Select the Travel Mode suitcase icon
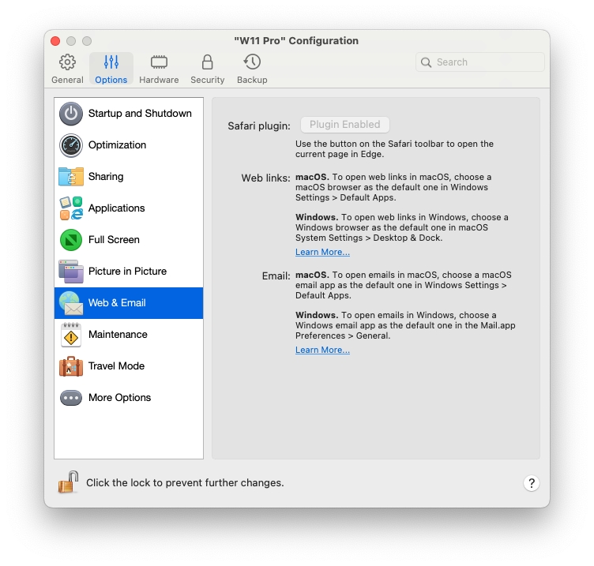Image resolution: width=594 pixels, height=566 pixels. (x=71, y=366)
